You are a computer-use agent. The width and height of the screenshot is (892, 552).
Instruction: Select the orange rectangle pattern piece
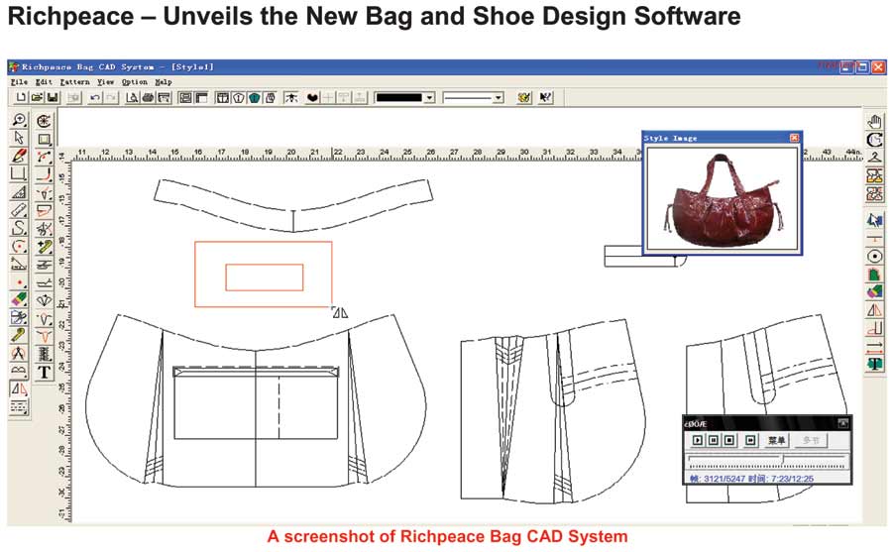(x=264, y=275)
